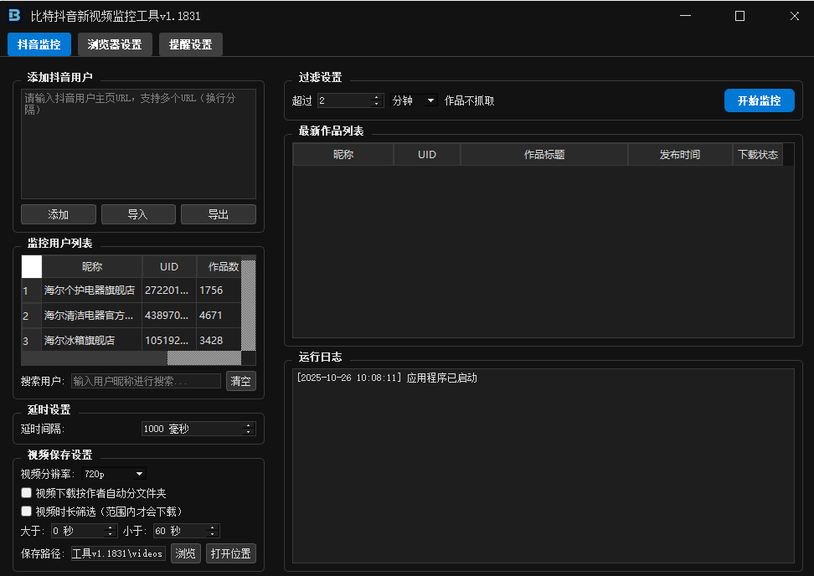Click the 搜索用户 search input field

147,381
